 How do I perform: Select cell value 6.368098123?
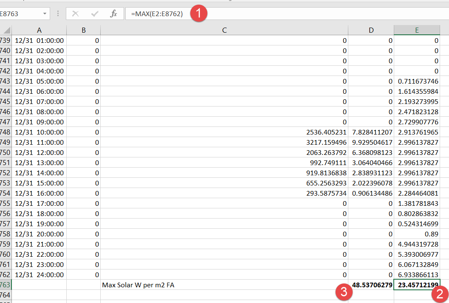372,152
